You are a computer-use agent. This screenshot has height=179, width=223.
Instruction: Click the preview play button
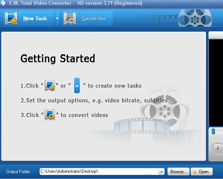(x=217, y=149)
